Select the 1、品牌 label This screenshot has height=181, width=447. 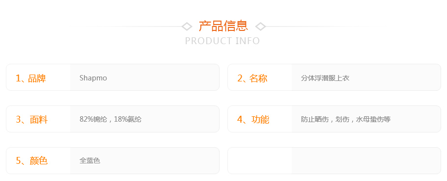click(31, 78)
